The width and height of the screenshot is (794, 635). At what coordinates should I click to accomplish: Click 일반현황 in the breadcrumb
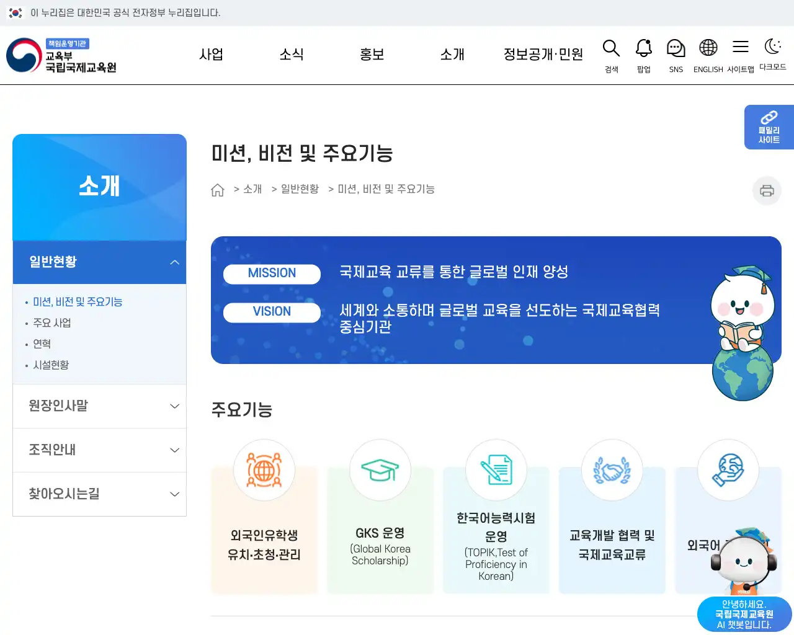tap(300, 189)
